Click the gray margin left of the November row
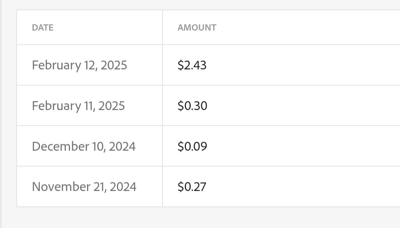 coord(9,187)
